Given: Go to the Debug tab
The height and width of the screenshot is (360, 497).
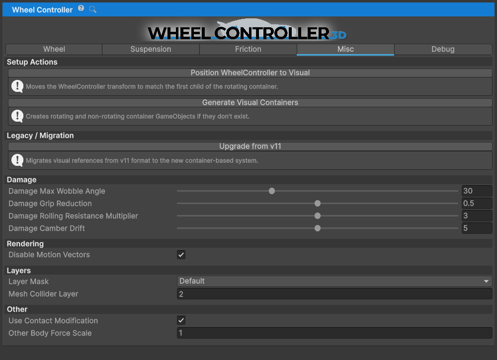Looking at the screenshot, I should (443, 49).
